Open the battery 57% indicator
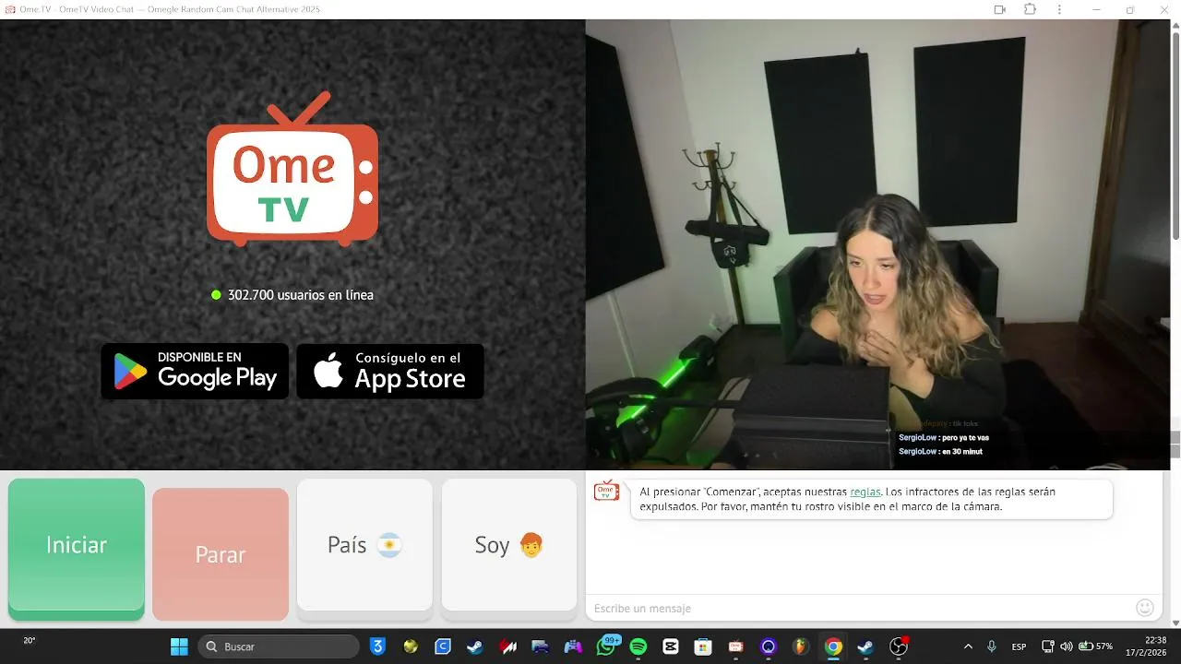1181x664 pixels. click(1096, 646)
